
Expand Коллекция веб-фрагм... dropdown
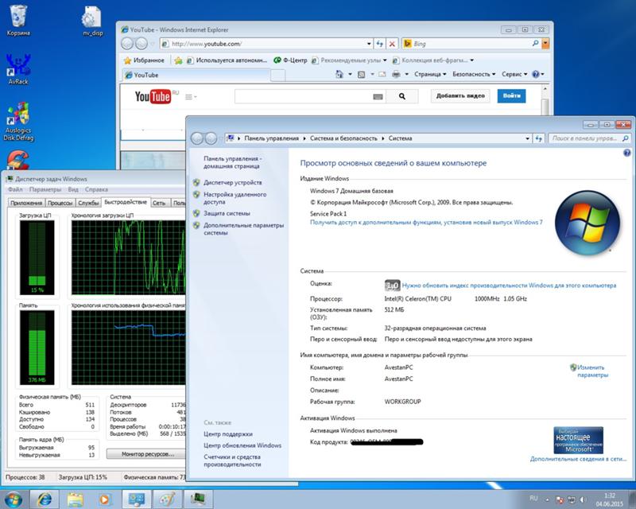point(471,60)
